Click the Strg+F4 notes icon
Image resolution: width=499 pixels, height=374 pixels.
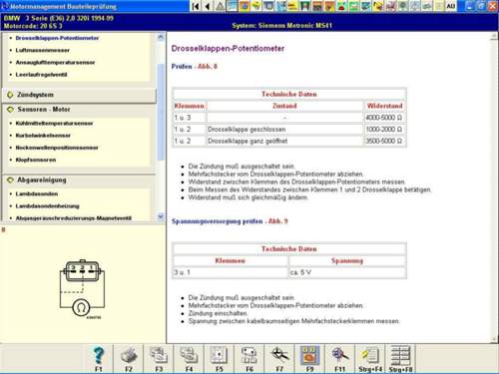pyautogui.click(x=370, y=356)
